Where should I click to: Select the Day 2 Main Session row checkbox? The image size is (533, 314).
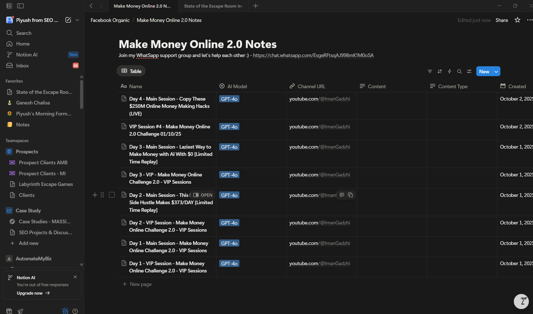112,195
